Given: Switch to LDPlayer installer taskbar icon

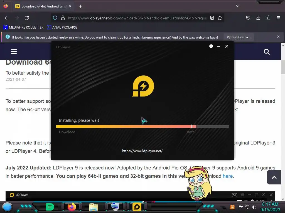Looking at the screenshot, I should [137, 207].
